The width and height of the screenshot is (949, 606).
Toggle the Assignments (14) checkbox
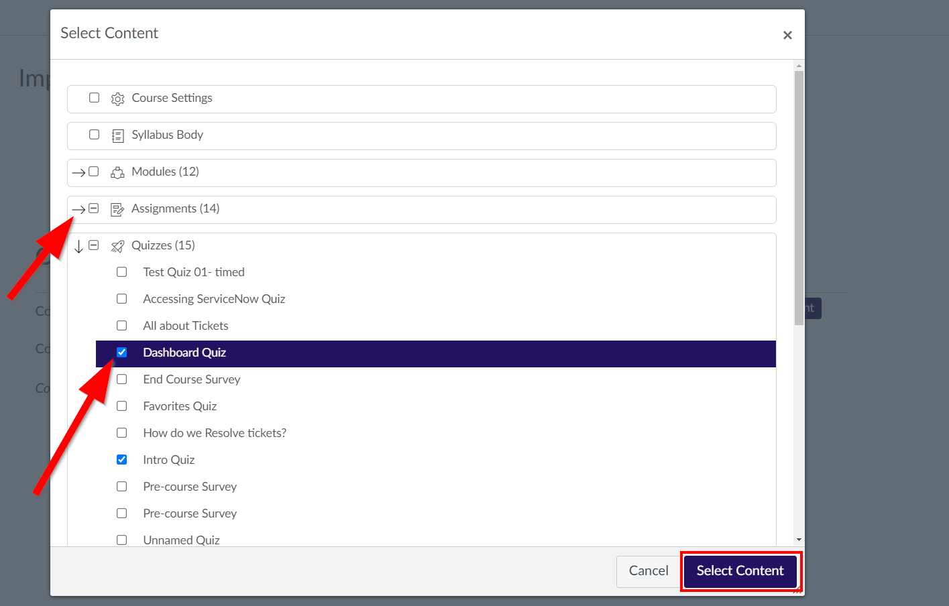pyautogui.click(x=94, y=208)
